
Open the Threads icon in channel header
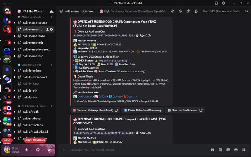coord(172,11)
